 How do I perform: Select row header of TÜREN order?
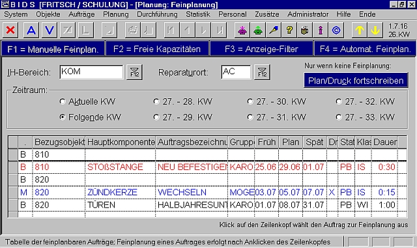click(13, 205)
